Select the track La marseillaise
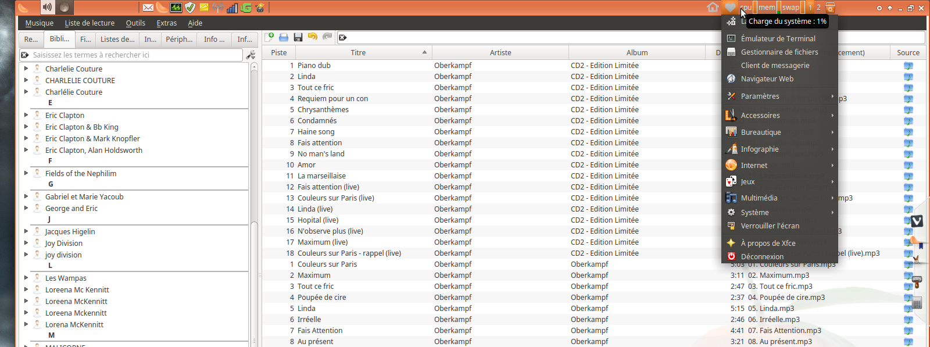This screenshot has height=347, width=930. (321, 176)
